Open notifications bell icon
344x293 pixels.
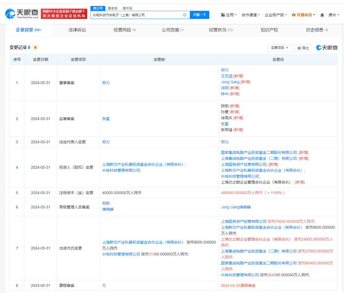[322, 15]
